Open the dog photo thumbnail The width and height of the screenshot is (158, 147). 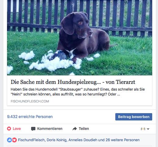pos(80,38)
